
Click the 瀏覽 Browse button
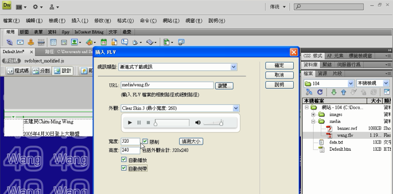(x=224, y=86)
